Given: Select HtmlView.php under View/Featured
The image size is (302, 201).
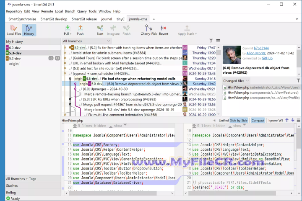Looking at the screenshot, I should (261, 93).
